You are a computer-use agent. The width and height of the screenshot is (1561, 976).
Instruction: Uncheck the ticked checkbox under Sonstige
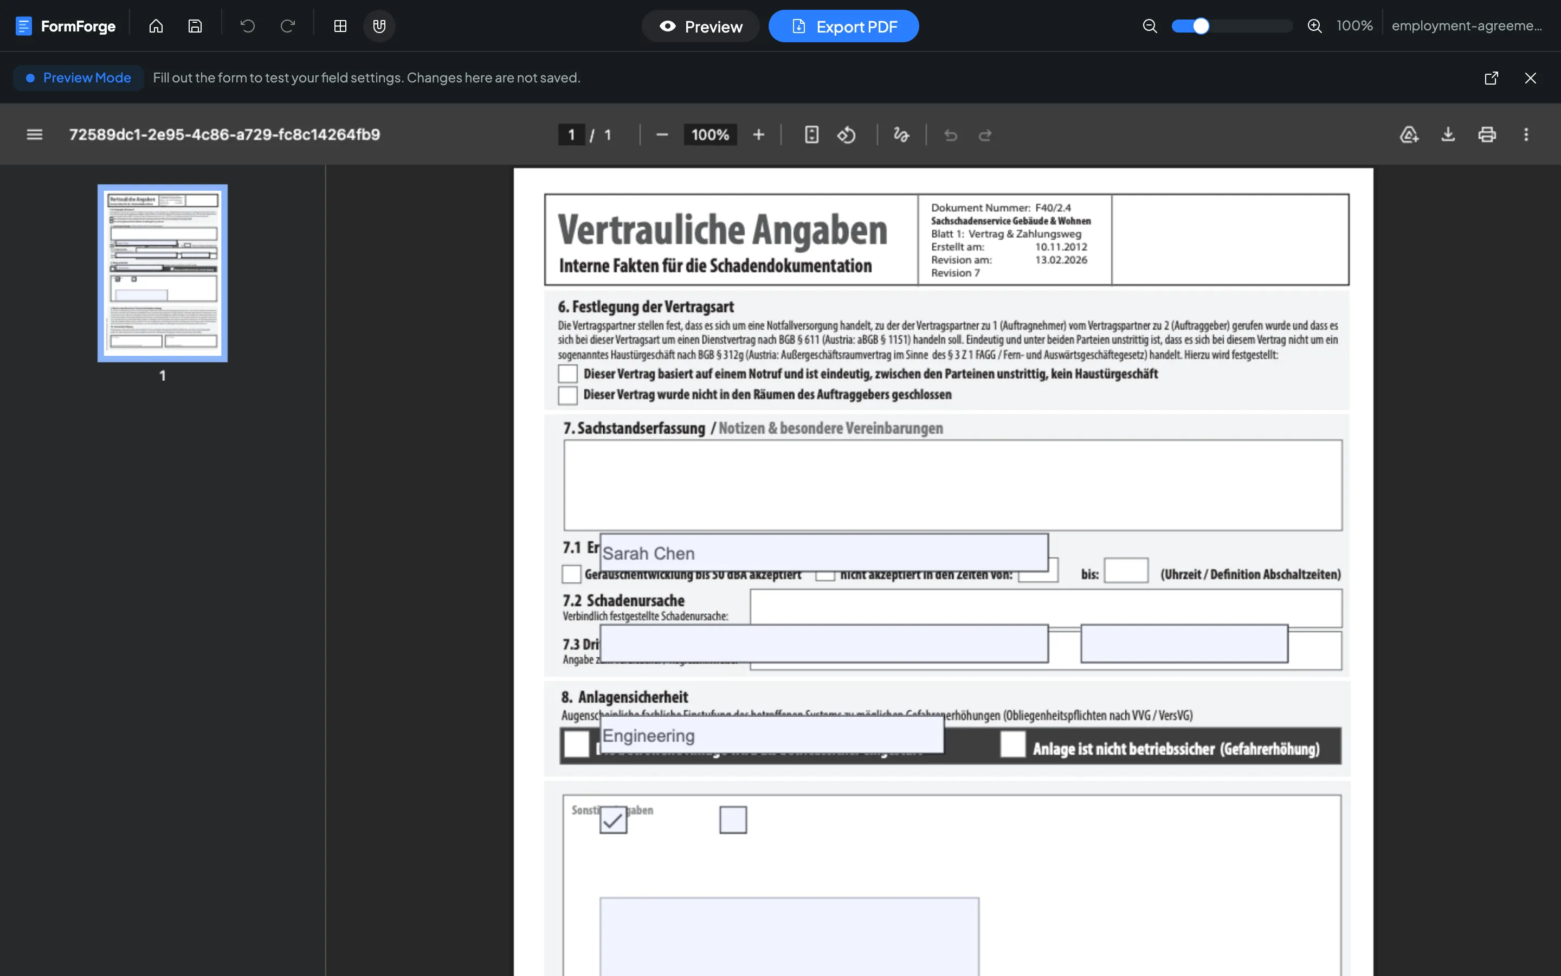[614, 820]
